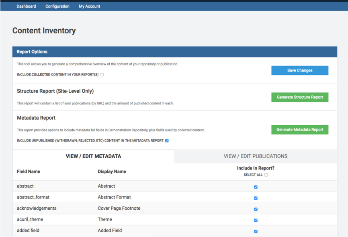Open the Configuration menu
The width and height of the screenshot is (348, 237).
57,6
